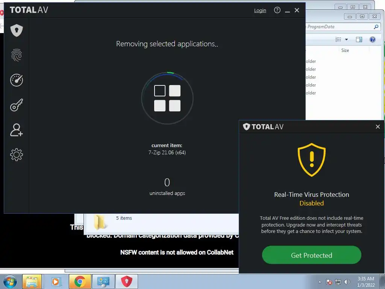Close the front Explorer window

pos(374,17)
